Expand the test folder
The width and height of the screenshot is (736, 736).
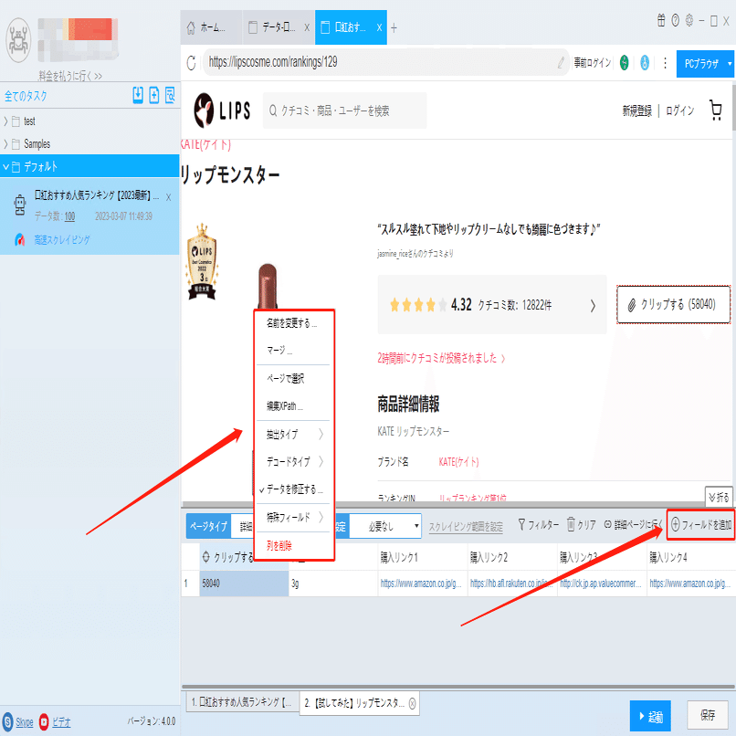[5, 121]
